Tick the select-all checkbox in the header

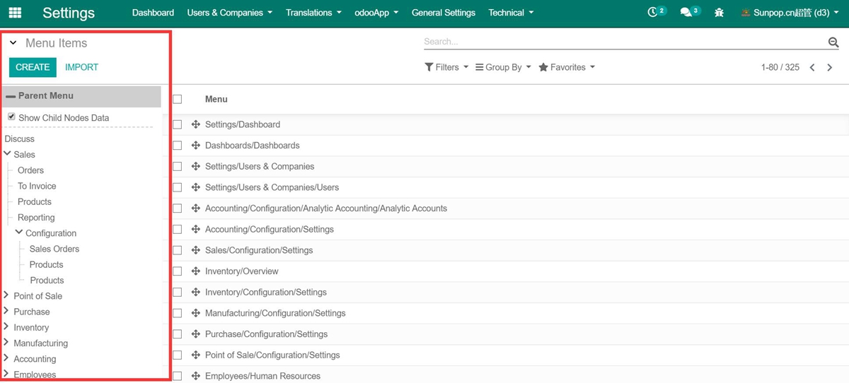coord(178,100)
